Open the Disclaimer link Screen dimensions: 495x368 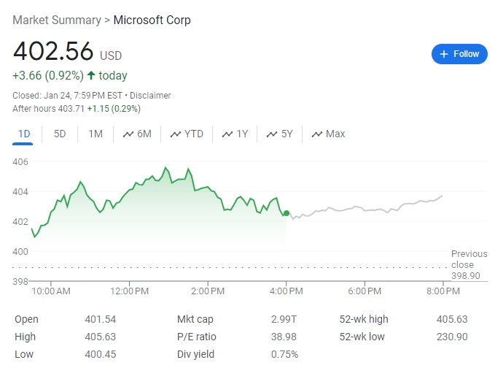(150, 96)
